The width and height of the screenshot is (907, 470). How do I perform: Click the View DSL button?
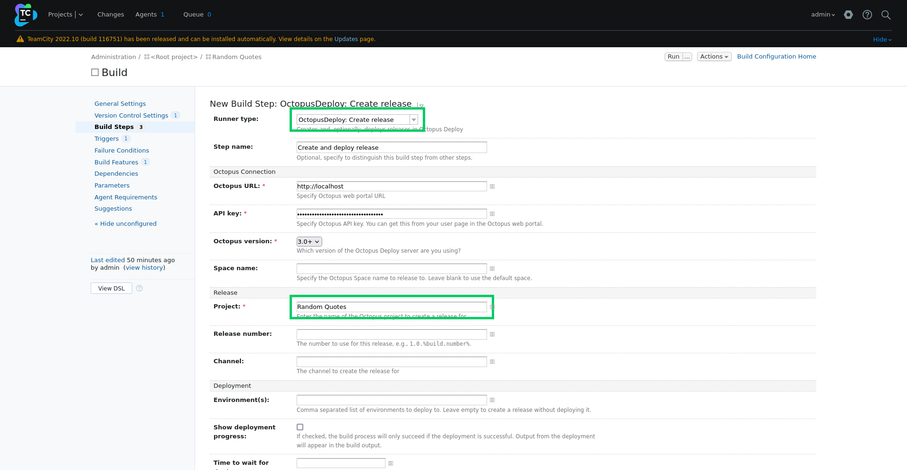tap(111, 288)
